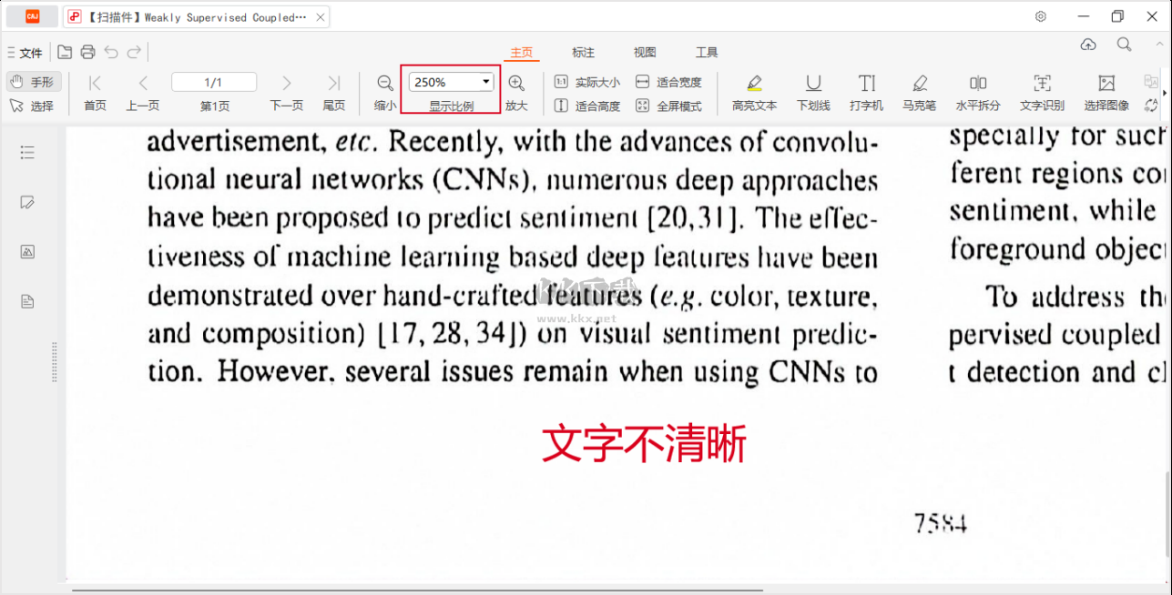Viewport: 1172px width, 595px height.
Task: Pick the 马克笔 marker pen tool
Action: 920,93
